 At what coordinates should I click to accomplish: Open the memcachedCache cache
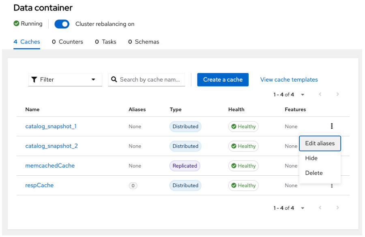[x=50, y=166]
